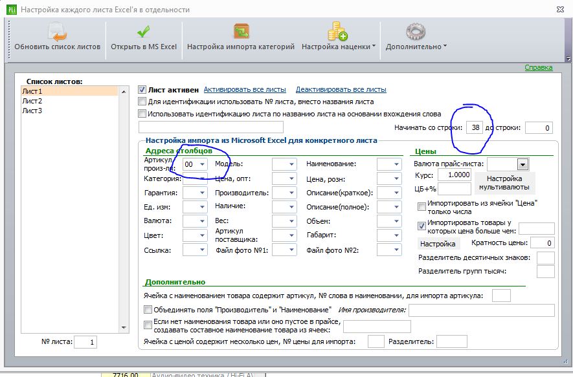573x377 pixels.
Task: Click the PLI application icon in the title bar
Action: 12,10
